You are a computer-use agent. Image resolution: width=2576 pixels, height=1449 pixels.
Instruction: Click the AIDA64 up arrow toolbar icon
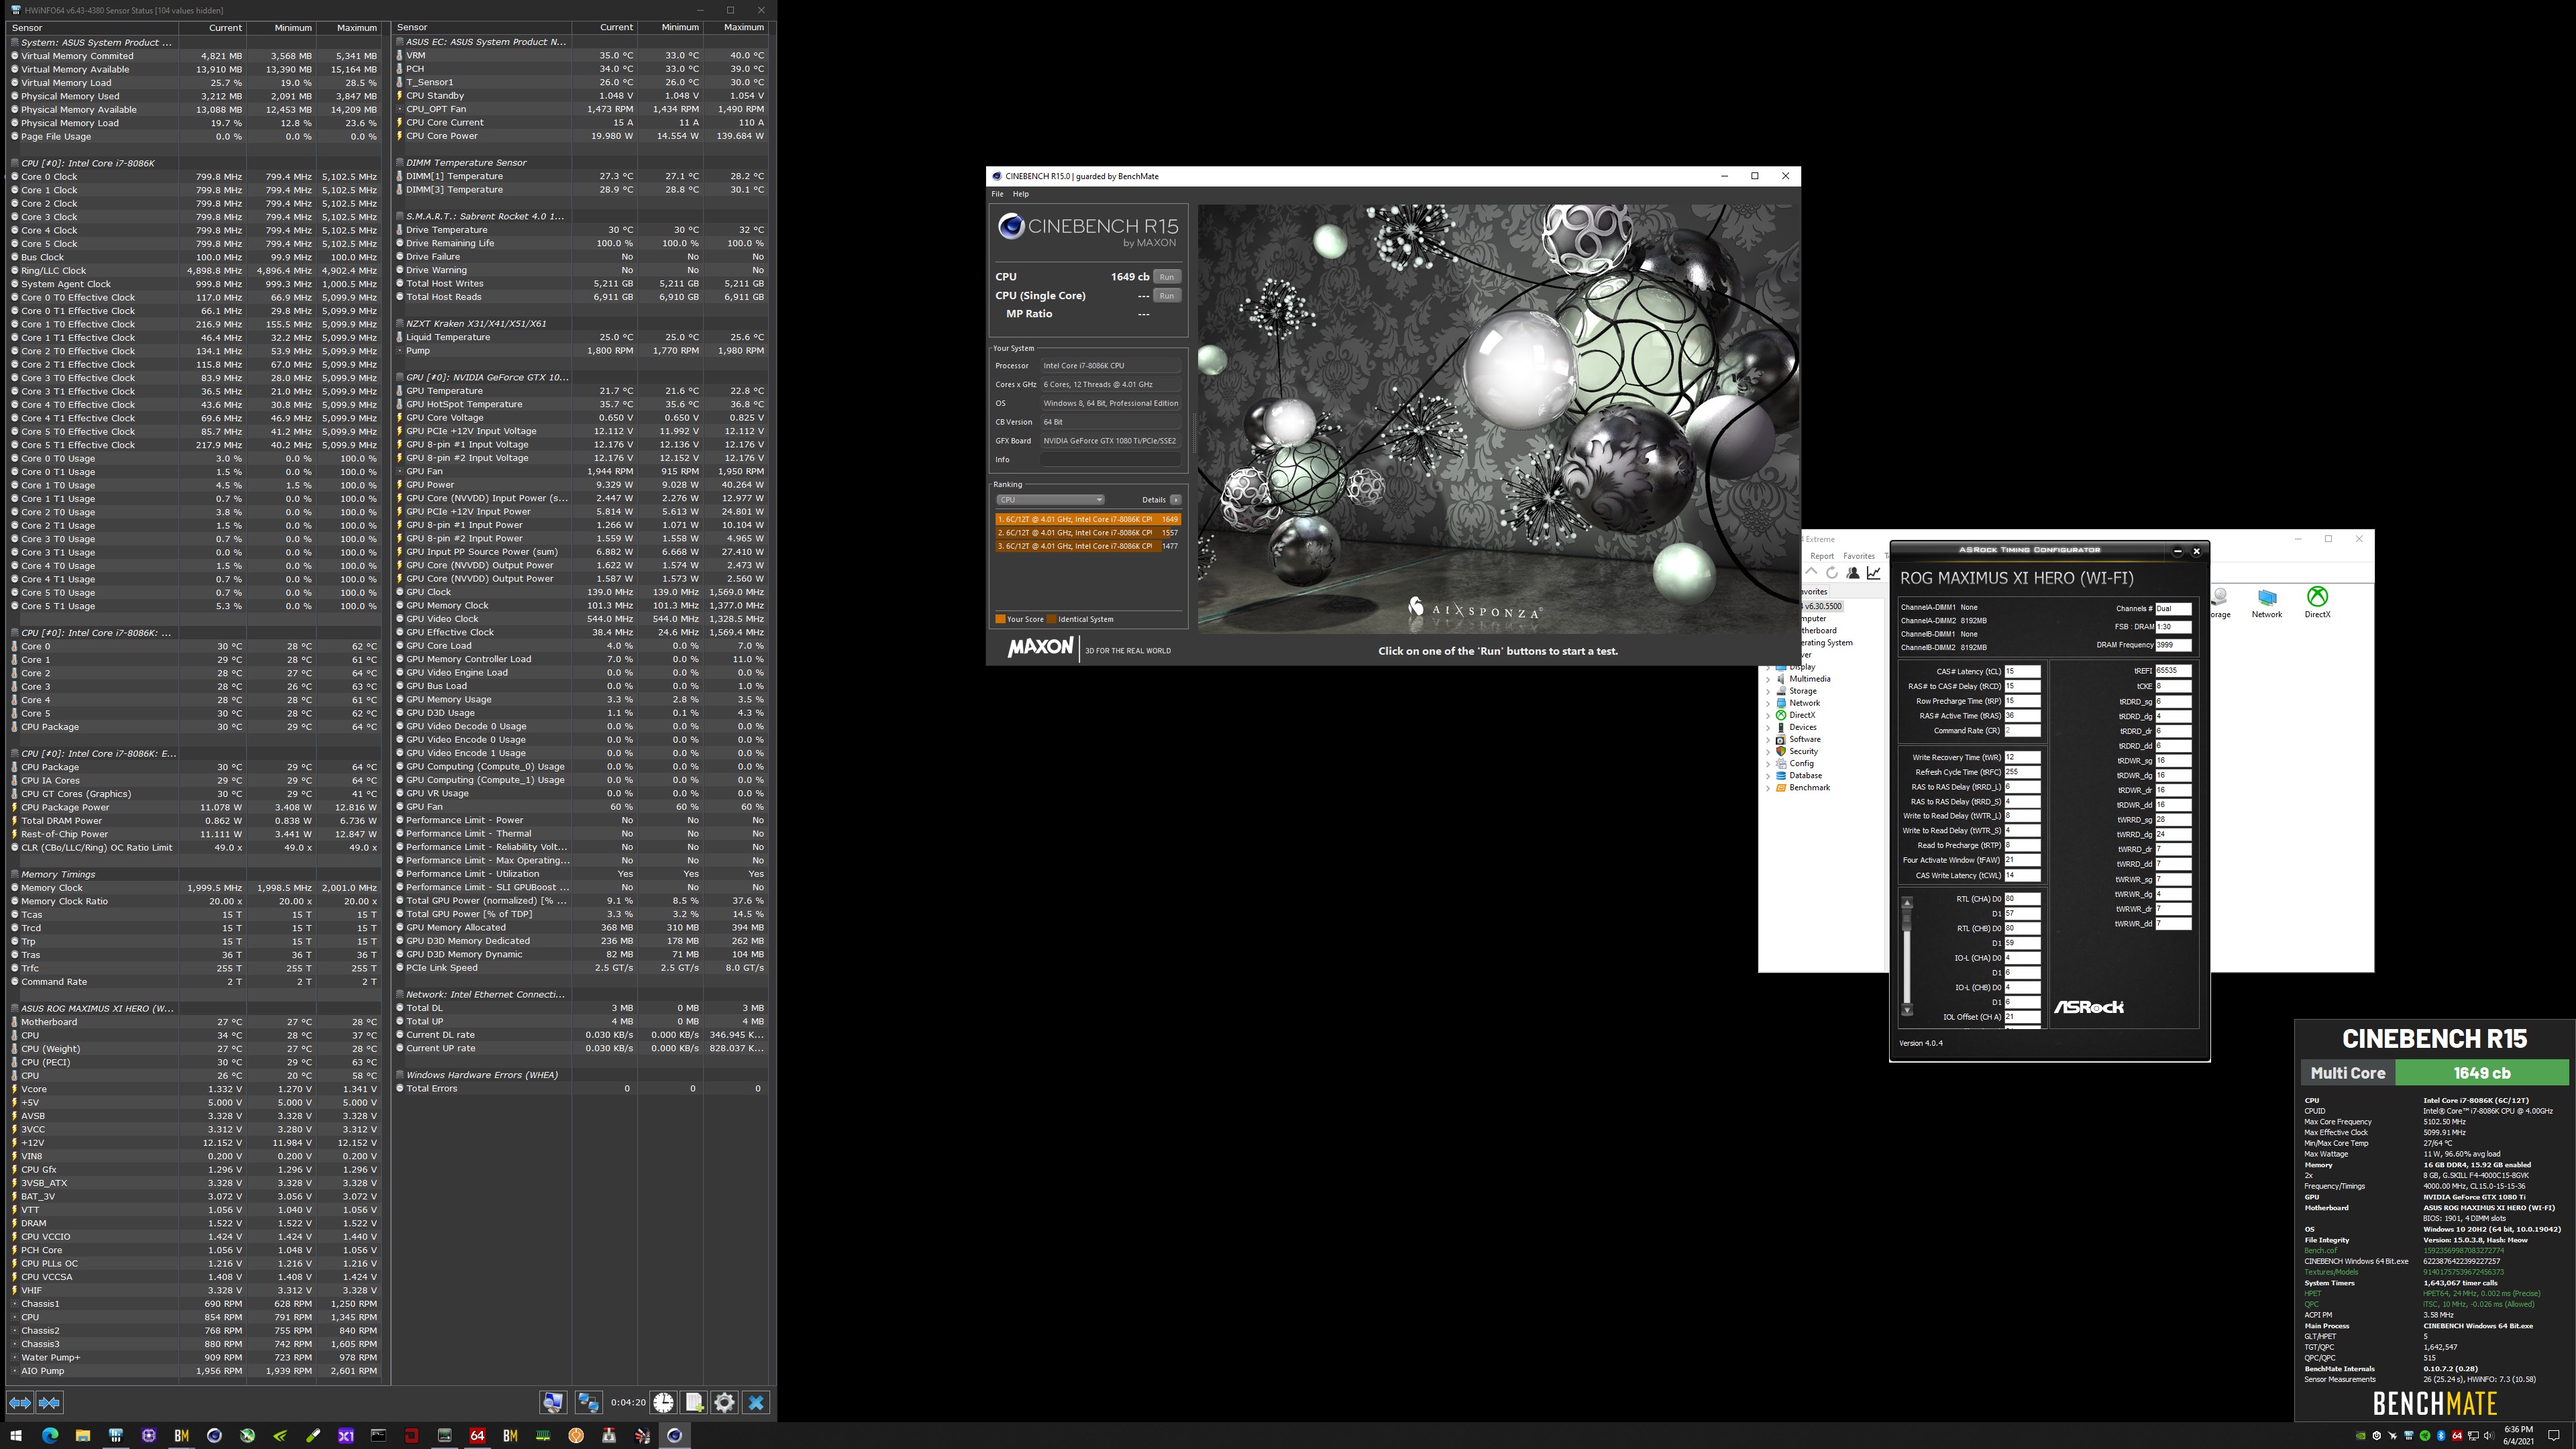point(1812,573)
